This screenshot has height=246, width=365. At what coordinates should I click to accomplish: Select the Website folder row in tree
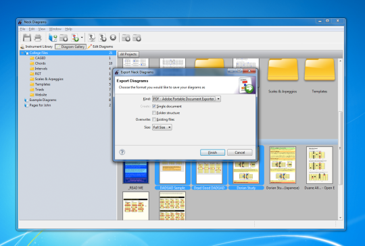(68, 94)
